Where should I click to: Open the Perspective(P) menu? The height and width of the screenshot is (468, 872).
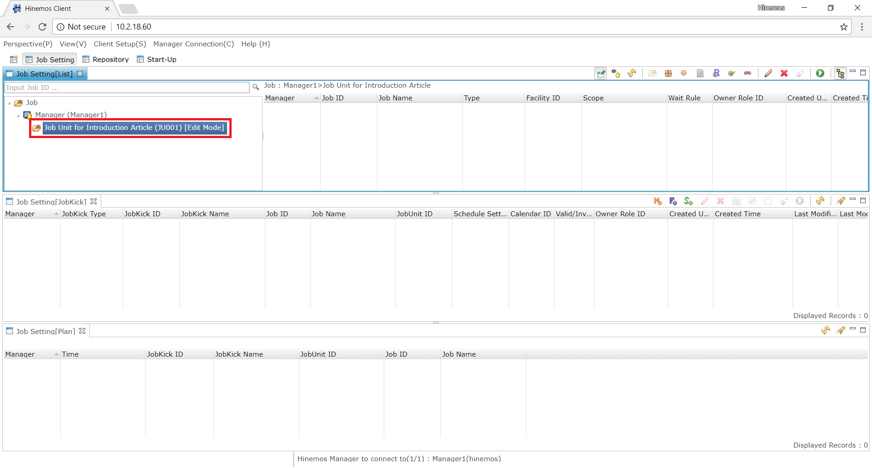tap(28, 44)
